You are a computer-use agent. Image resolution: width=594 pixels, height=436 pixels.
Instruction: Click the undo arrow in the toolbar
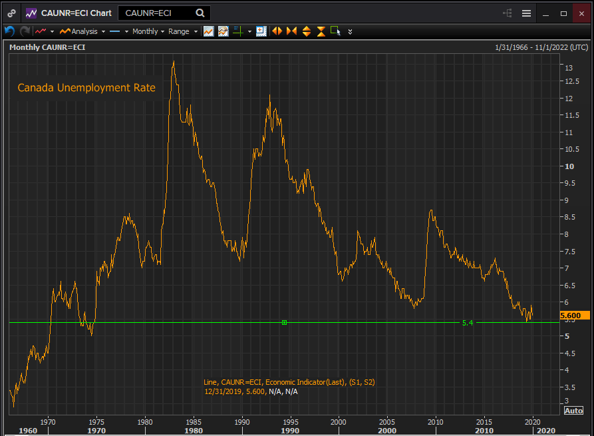click(9, 31)
